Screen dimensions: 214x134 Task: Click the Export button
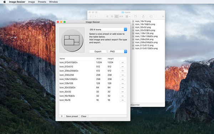point(98,51)
